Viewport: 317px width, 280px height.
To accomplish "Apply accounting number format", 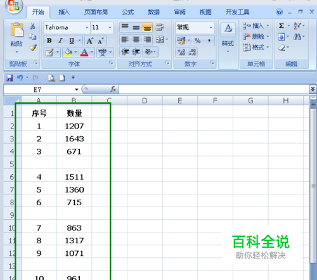I will pyautogui.click(x=181, y=41).
